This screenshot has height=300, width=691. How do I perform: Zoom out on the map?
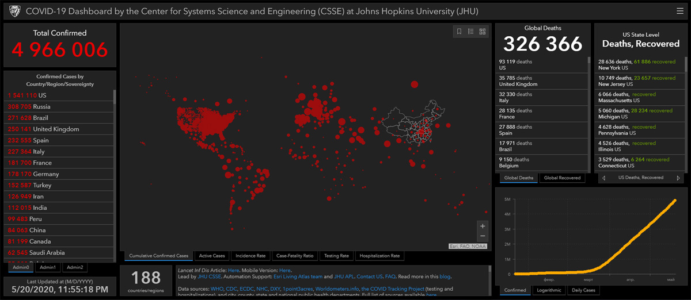point(483,236)
